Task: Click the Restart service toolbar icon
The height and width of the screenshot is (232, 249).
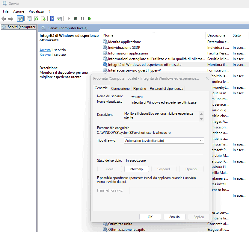Action: 89,19
